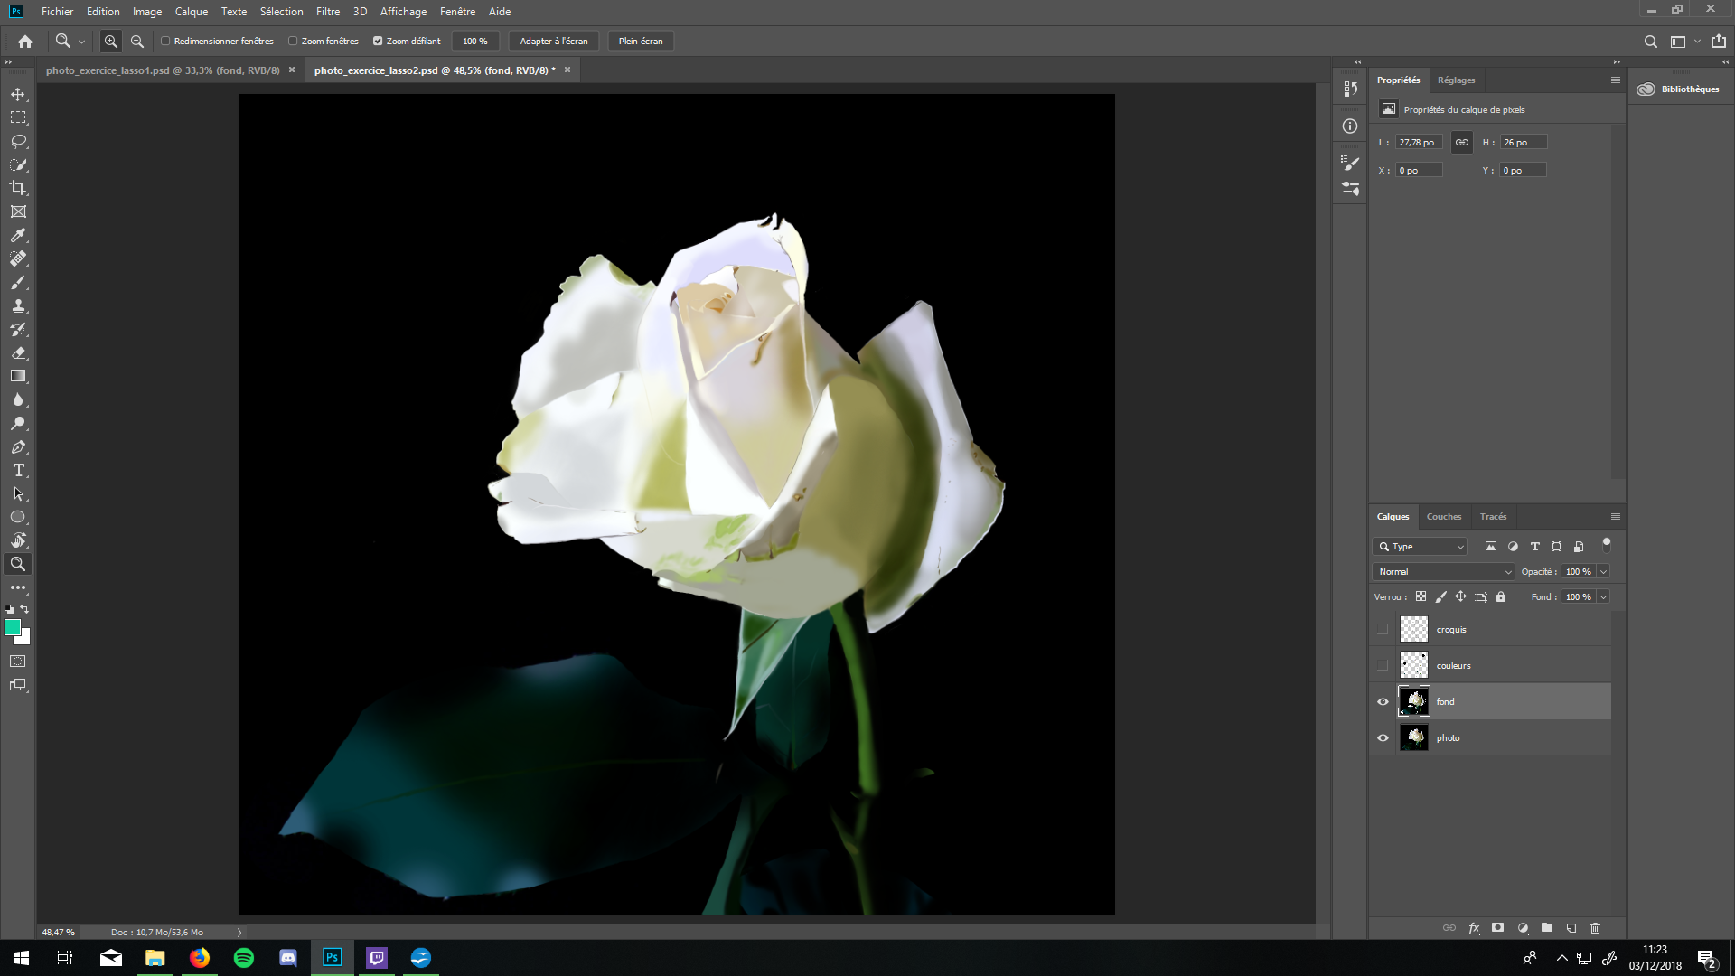Delete layer with the trash icon
The height and width of the screenshot is (976, 1735).
click(x=1595, y=928)
